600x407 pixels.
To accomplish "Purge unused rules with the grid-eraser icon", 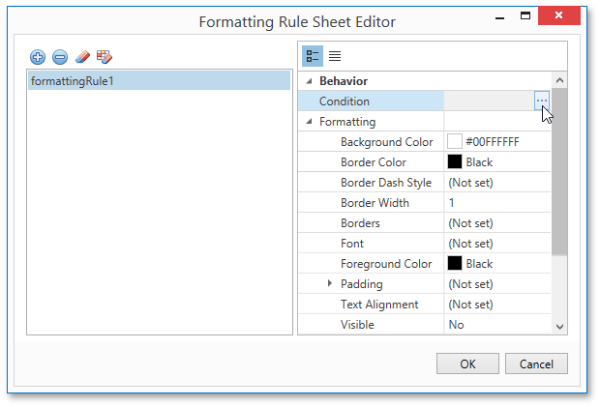I will tap(105, 57).
